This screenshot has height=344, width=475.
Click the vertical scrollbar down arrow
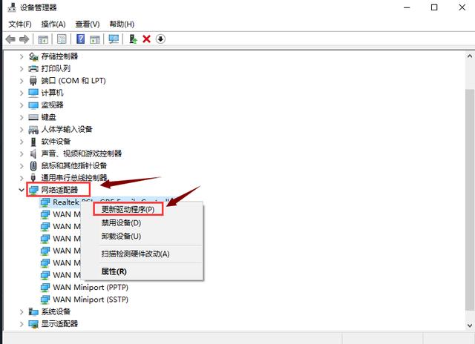(x=470, y=325)
